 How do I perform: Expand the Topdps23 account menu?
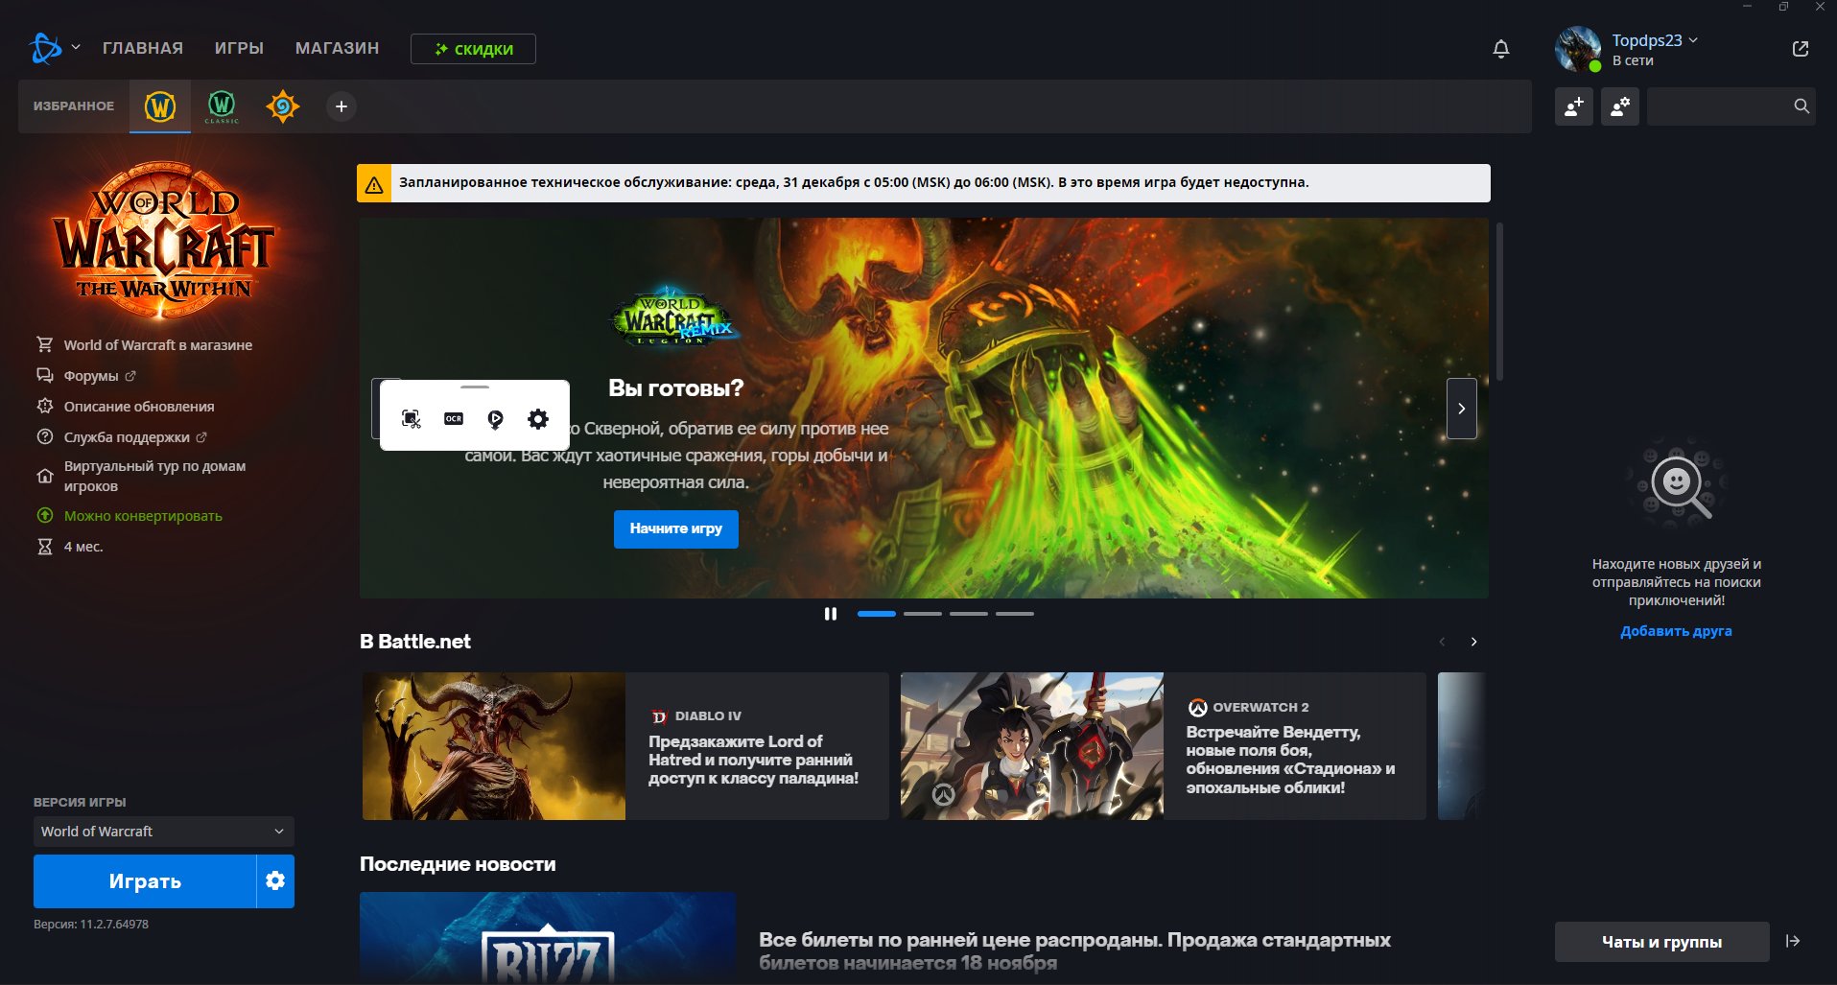(1694, 39)
